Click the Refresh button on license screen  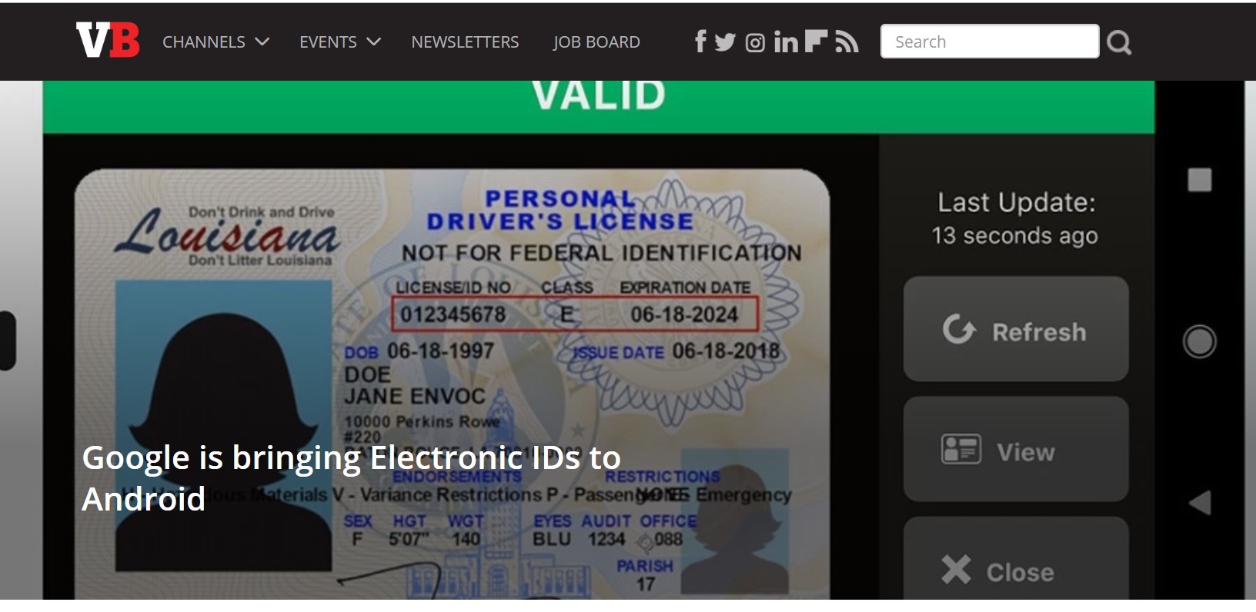click(x=1016, y=329)
